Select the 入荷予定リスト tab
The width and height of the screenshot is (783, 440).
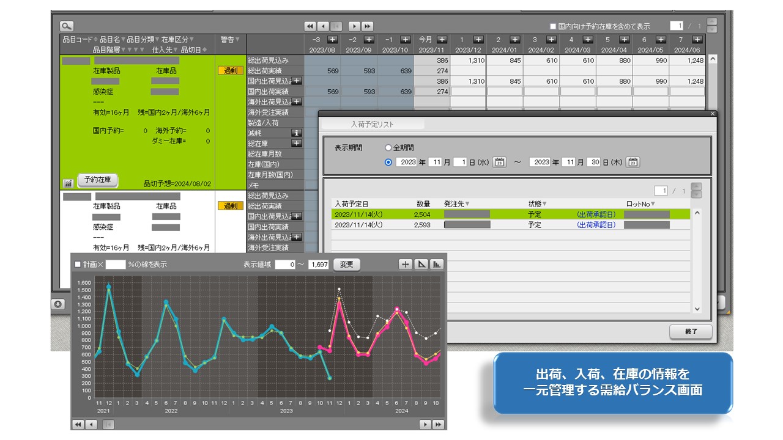[x=373, y=124]
